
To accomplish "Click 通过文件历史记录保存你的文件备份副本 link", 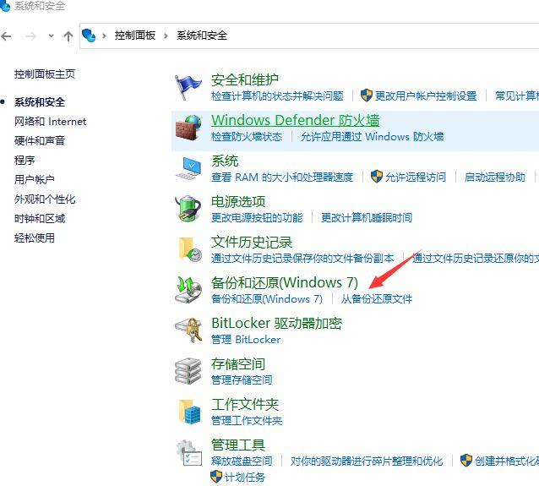I will pos(302,258).
